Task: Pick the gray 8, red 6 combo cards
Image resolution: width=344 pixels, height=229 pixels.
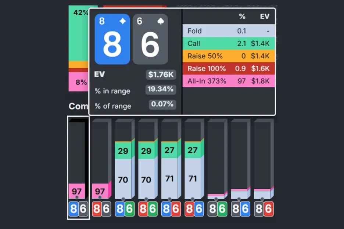Action: pyautogui.click(x=264, y=209)
